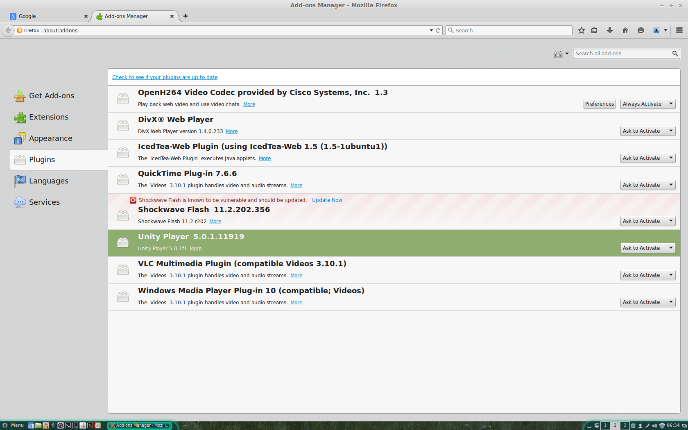Screen dimensions: 688x430
Task: Open VLC Multimedia Plugin activation dropdown
Action: (x=648, y=275)
